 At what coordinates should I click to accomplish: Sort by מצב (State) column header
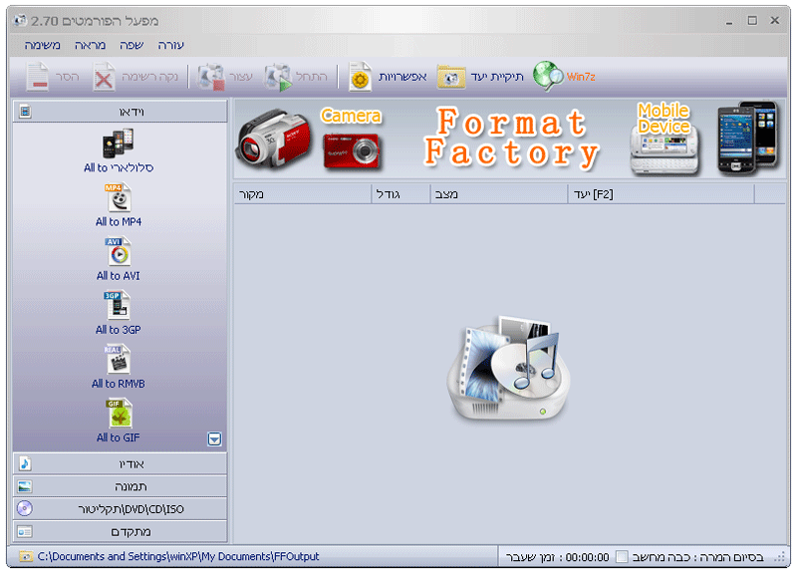coord(499,194)
